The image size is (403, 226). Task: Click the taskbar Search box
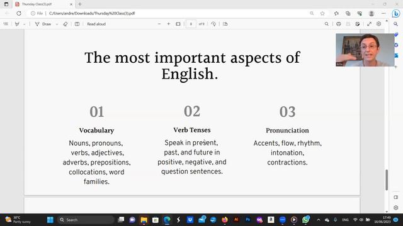click(x=86, y=220)
